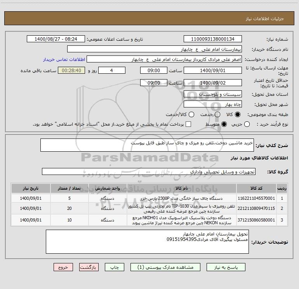Click the need number field 1100093138000134

click(x=213, y=39)
